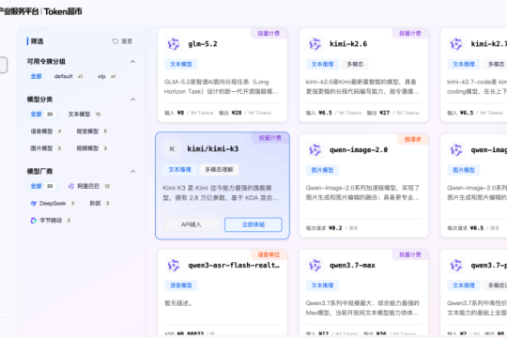This screenshot has width=507, height=338.
Task: Filter by vendor 阶跃
Action: coord(100,204)
